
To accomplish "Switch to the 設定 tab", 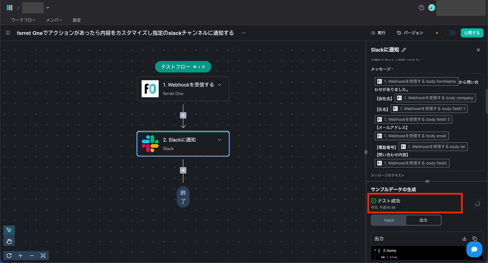I will pyautogui.click(x=77, y=20).
